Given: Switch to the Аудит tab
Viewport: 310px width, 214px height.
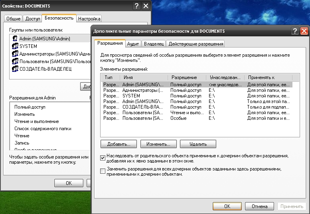Looking at the screenshot, I should point(133,44).
